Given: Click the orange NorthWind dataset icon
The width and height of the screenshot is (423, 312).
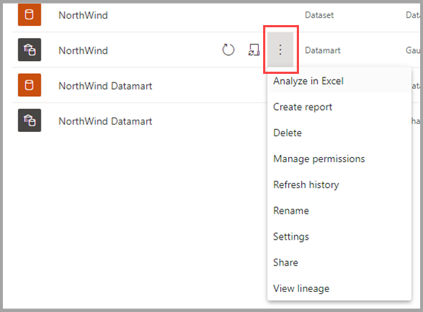Looking at the screenshot, I should pyautogui.click(x=29, y=14).
